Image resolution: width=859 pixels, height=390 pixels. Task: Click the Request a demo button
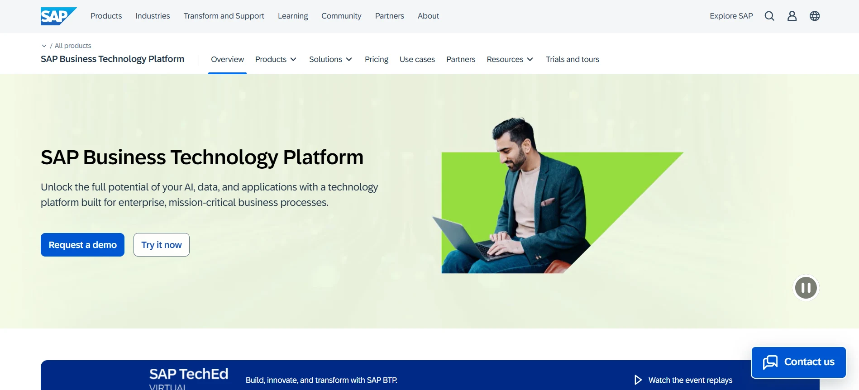pos(82,245)
